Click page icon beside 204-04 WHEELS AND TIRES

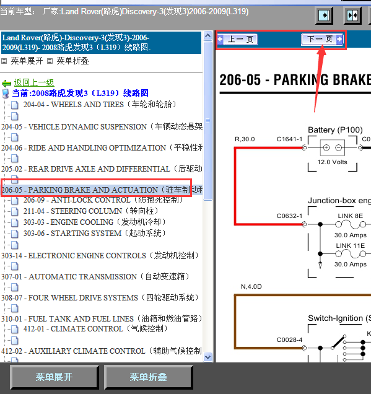15,105
